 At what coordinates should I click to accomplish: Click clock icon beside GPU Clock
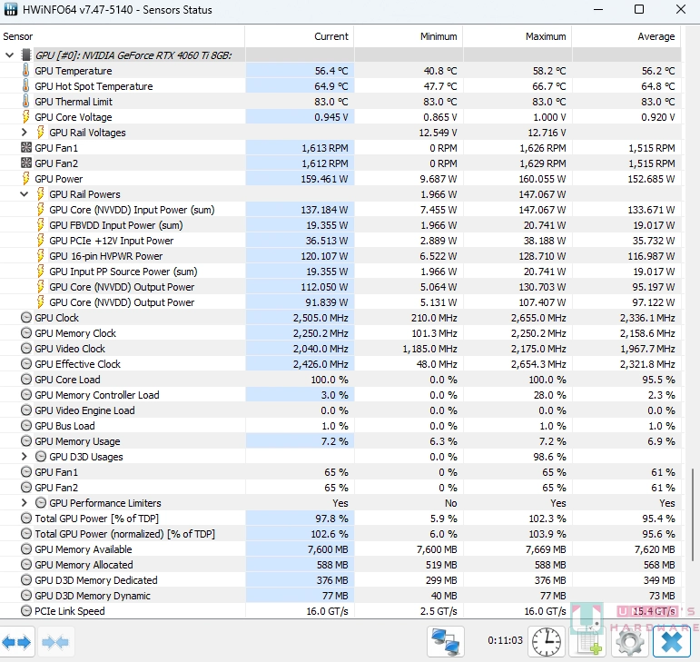[26, 318]
